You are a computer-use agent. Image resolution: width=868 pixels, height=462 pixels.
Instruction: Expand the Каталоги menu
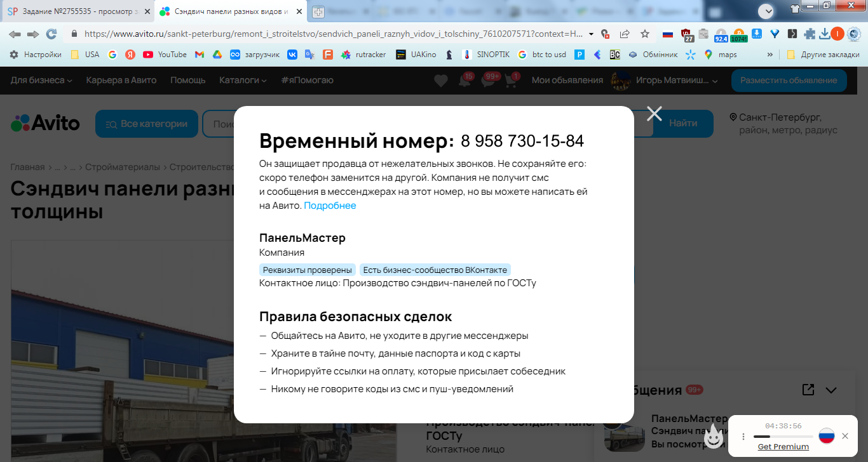tap(243, 80)
